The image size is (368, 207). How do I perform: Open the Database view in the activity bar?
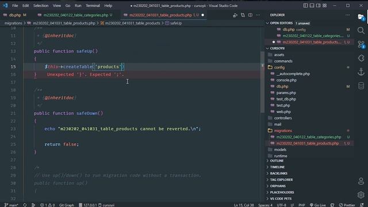(361, 86)
